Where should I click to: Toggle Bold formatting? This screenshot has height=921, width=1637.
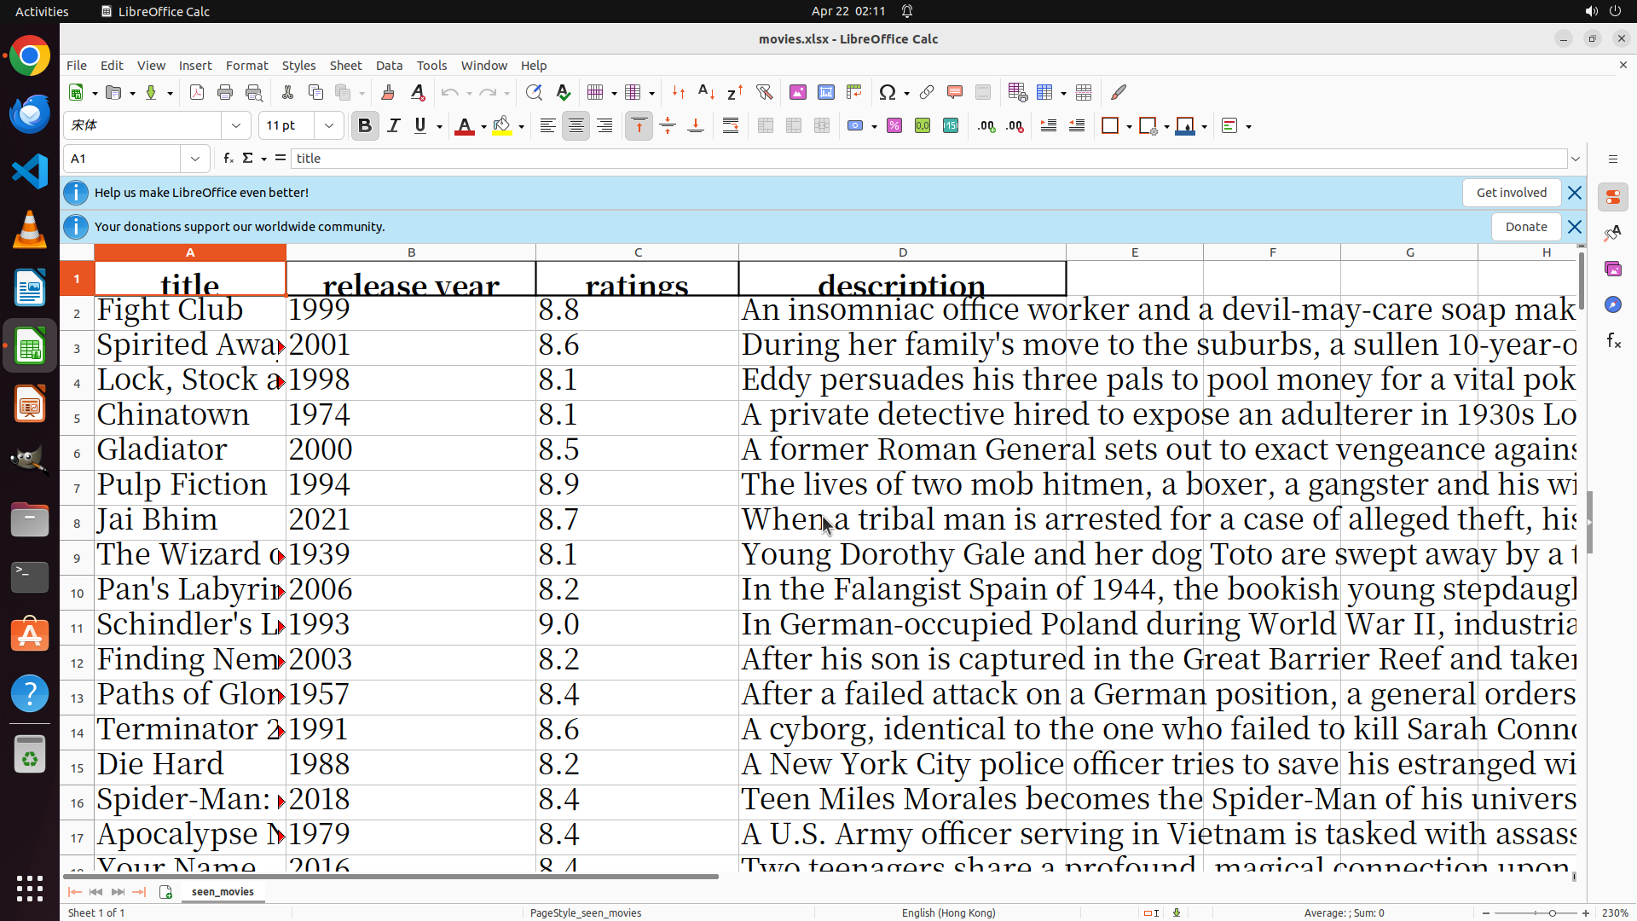pyautogui.click(x=365, y=126)
